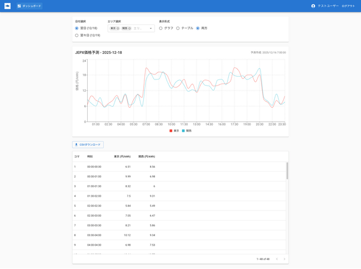
Task: Select 両方 display format
Action: [198, 28]
